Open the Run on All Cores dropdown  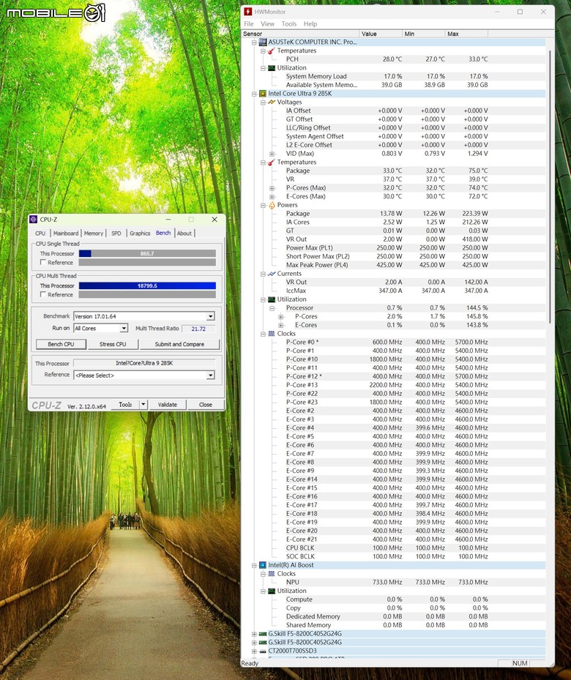pyautogui.click(x=124, y=329)
